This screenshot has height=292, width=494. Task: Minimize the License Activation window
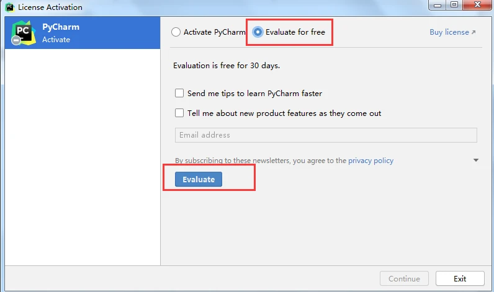point(435,6)
